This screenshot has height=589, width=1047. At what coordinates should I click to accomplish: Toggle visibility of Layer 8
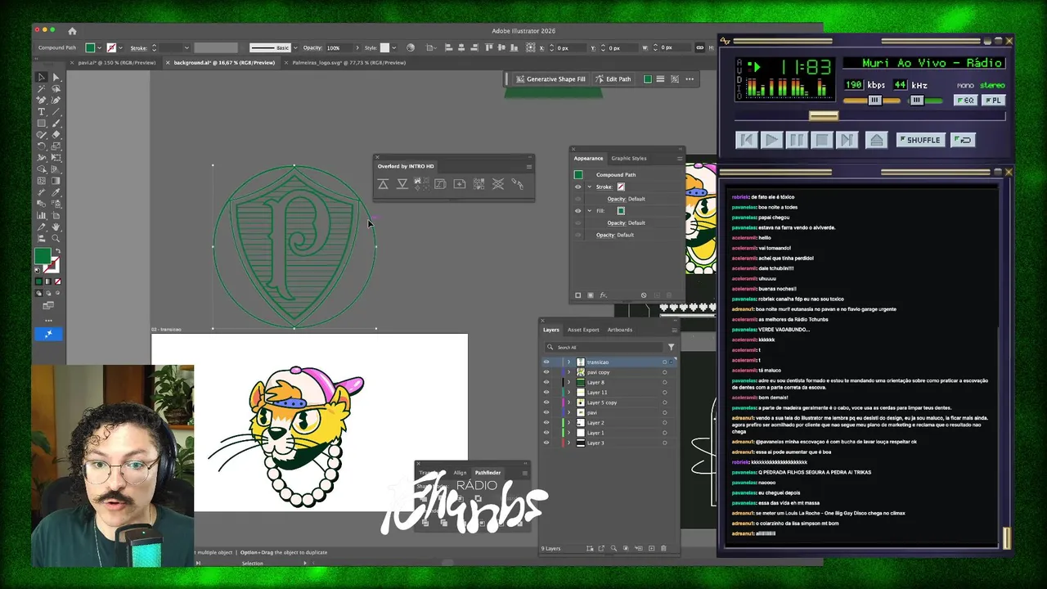click(546, 382)
